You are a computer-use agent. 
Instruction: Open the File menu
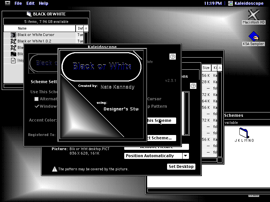click(x=18, y=3)
